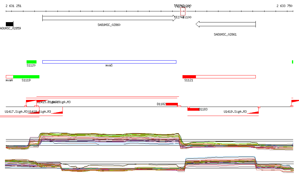Screen dimensions: 299x178
Task: Click the U1419.SigA.M3 label
Action: pyautogui.click(x=235, y=112)
